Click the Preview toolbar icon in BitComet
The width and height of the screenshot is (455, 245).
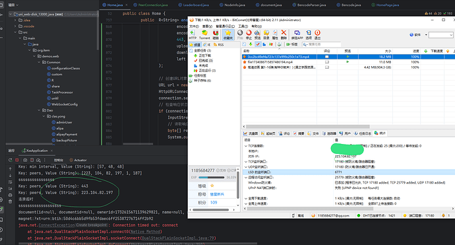(257, 34)
